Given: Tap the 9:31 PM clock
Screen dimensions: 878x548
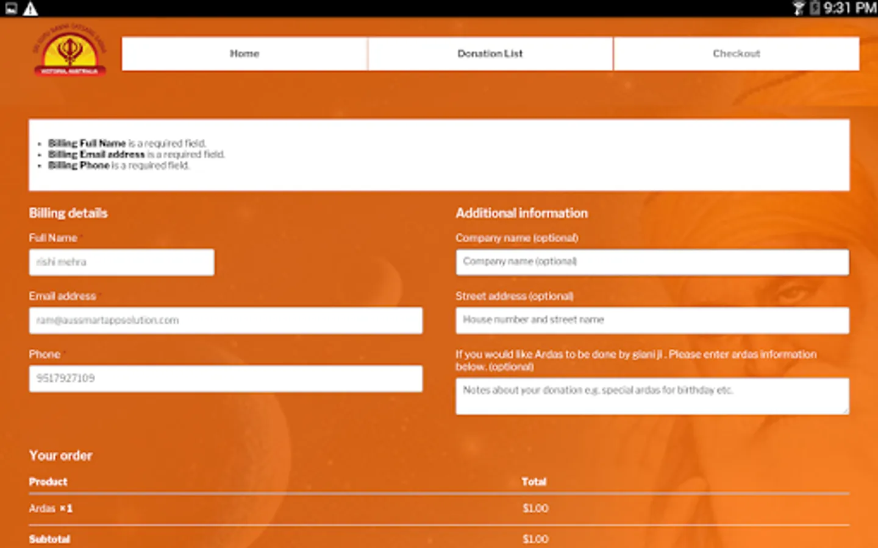Looking at the screenshot, I should pos(850,8).
